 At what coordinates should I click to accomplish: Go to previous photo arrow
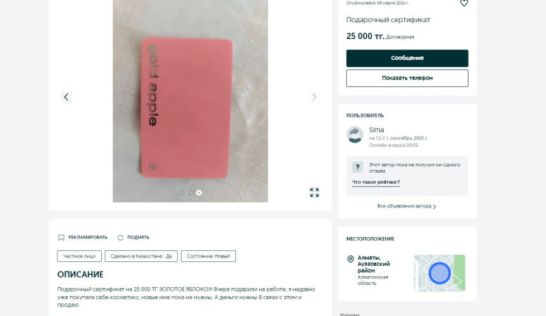(x=66, y=97)
